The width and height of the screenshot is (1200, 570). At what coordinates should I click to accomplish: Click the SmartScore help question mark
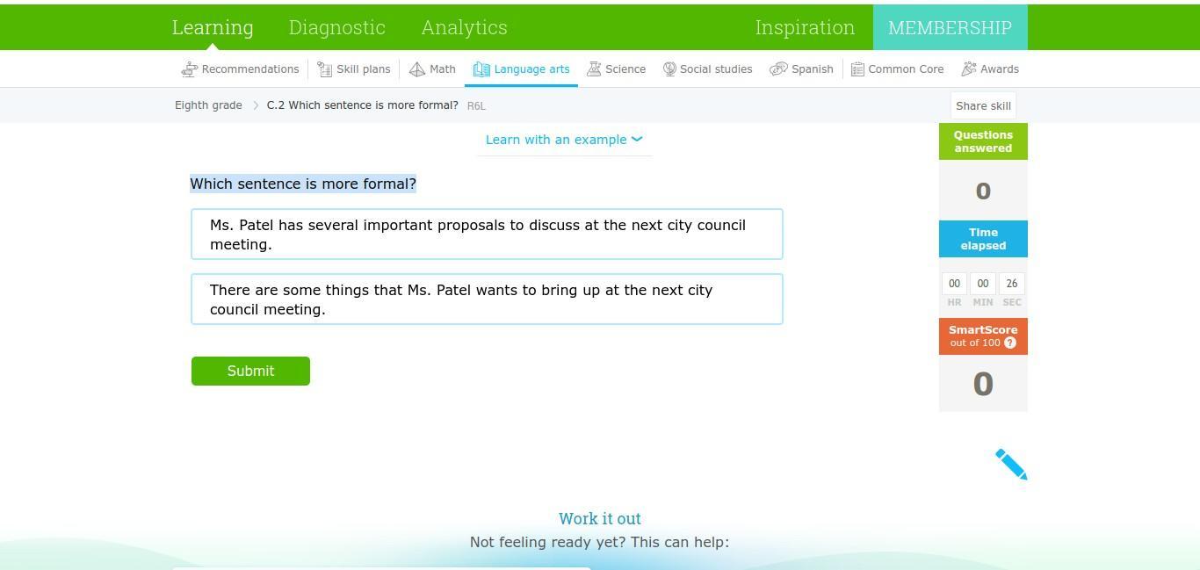point(1010,343)
